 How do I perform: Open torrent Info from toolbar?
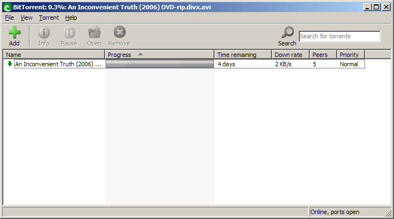[x=44, y=33]
